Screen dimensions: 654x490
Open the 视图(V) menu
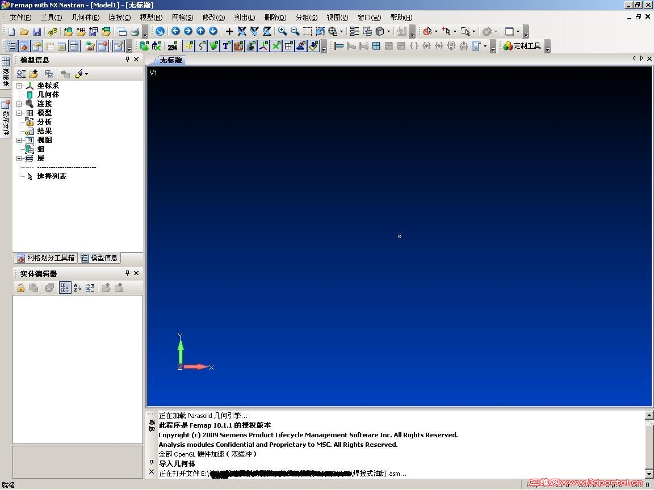coord(337,18)
